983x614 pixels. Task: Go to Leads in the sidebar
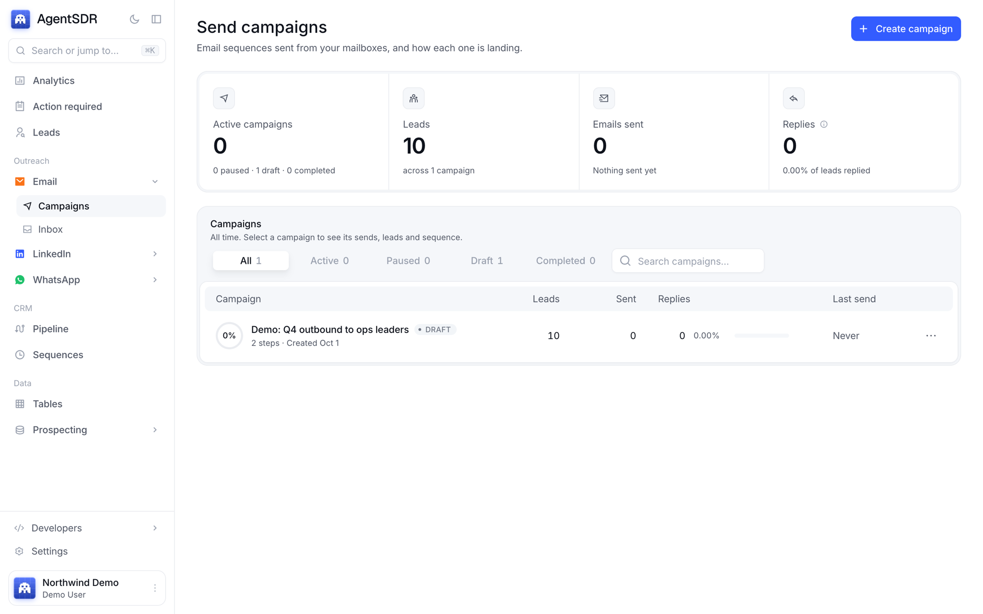(x=87, y=133)
